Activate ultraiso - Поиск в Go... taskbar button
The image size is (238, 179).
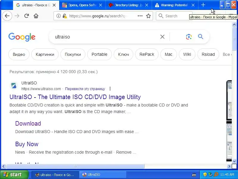coord(55,175)
